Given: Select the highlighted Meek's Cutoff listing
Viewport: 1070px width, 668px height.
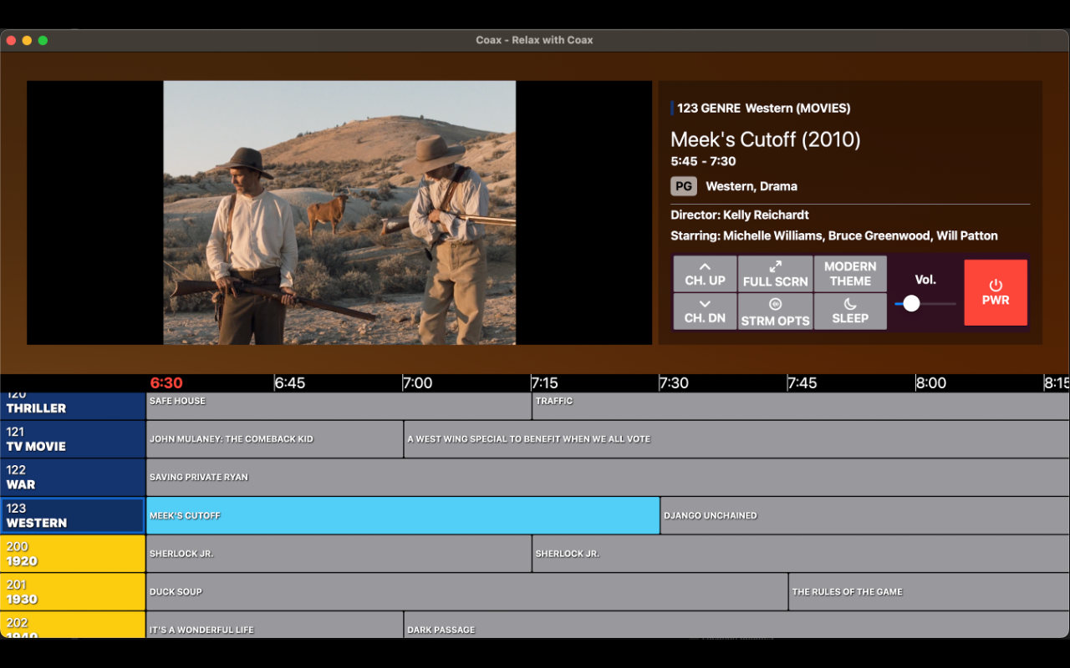Looking at the screenshot, I should pos(403,515).
